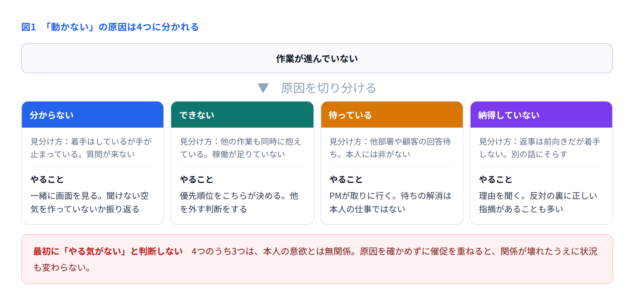This screenshot has width=634, height=306.
Task: Select the text 優先順位をこちらが決める
Action: coord(231,196)
